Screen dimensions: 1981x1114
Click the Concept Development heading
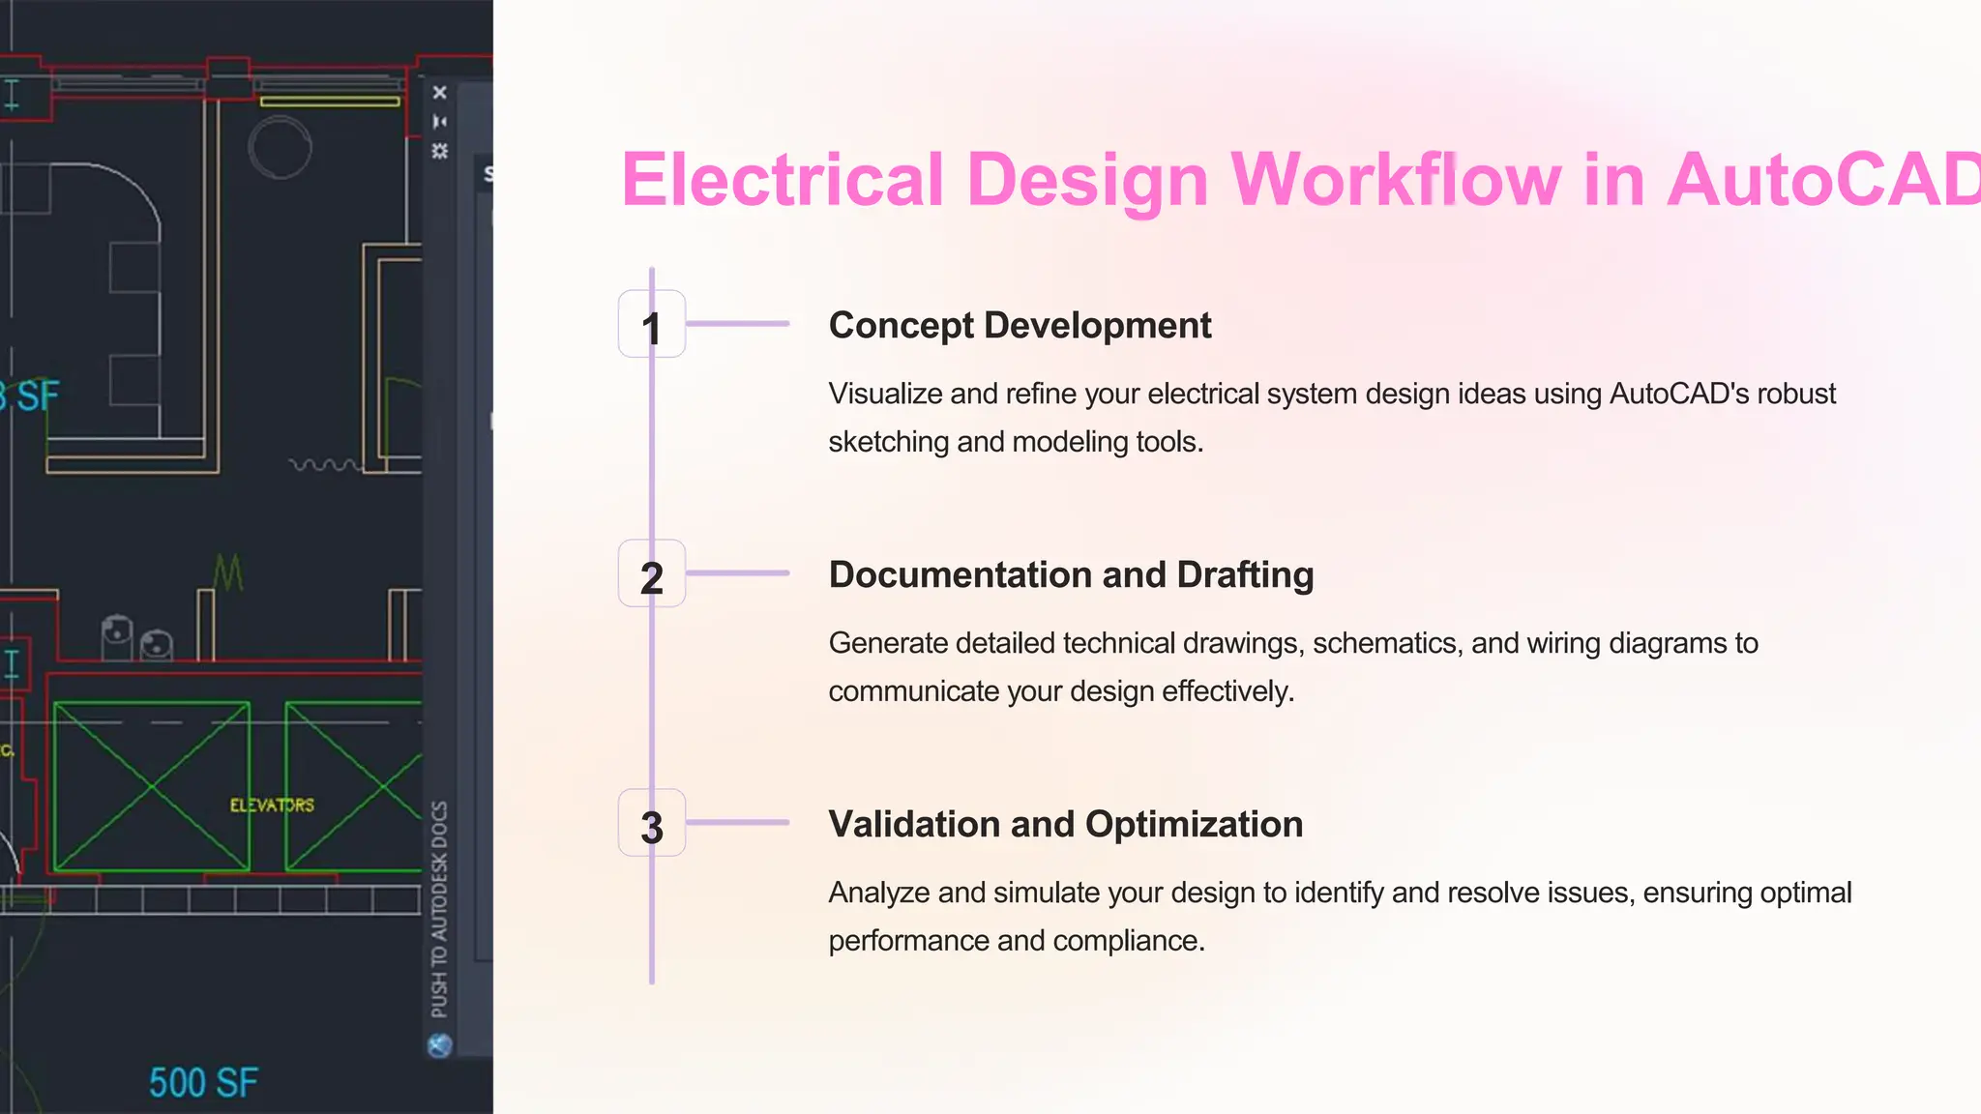click(1020, 326)
